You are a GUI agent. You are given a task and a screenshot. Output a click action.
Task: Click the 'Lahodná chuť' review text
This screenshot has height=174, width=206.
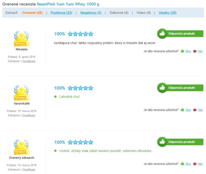click(69, 97)
